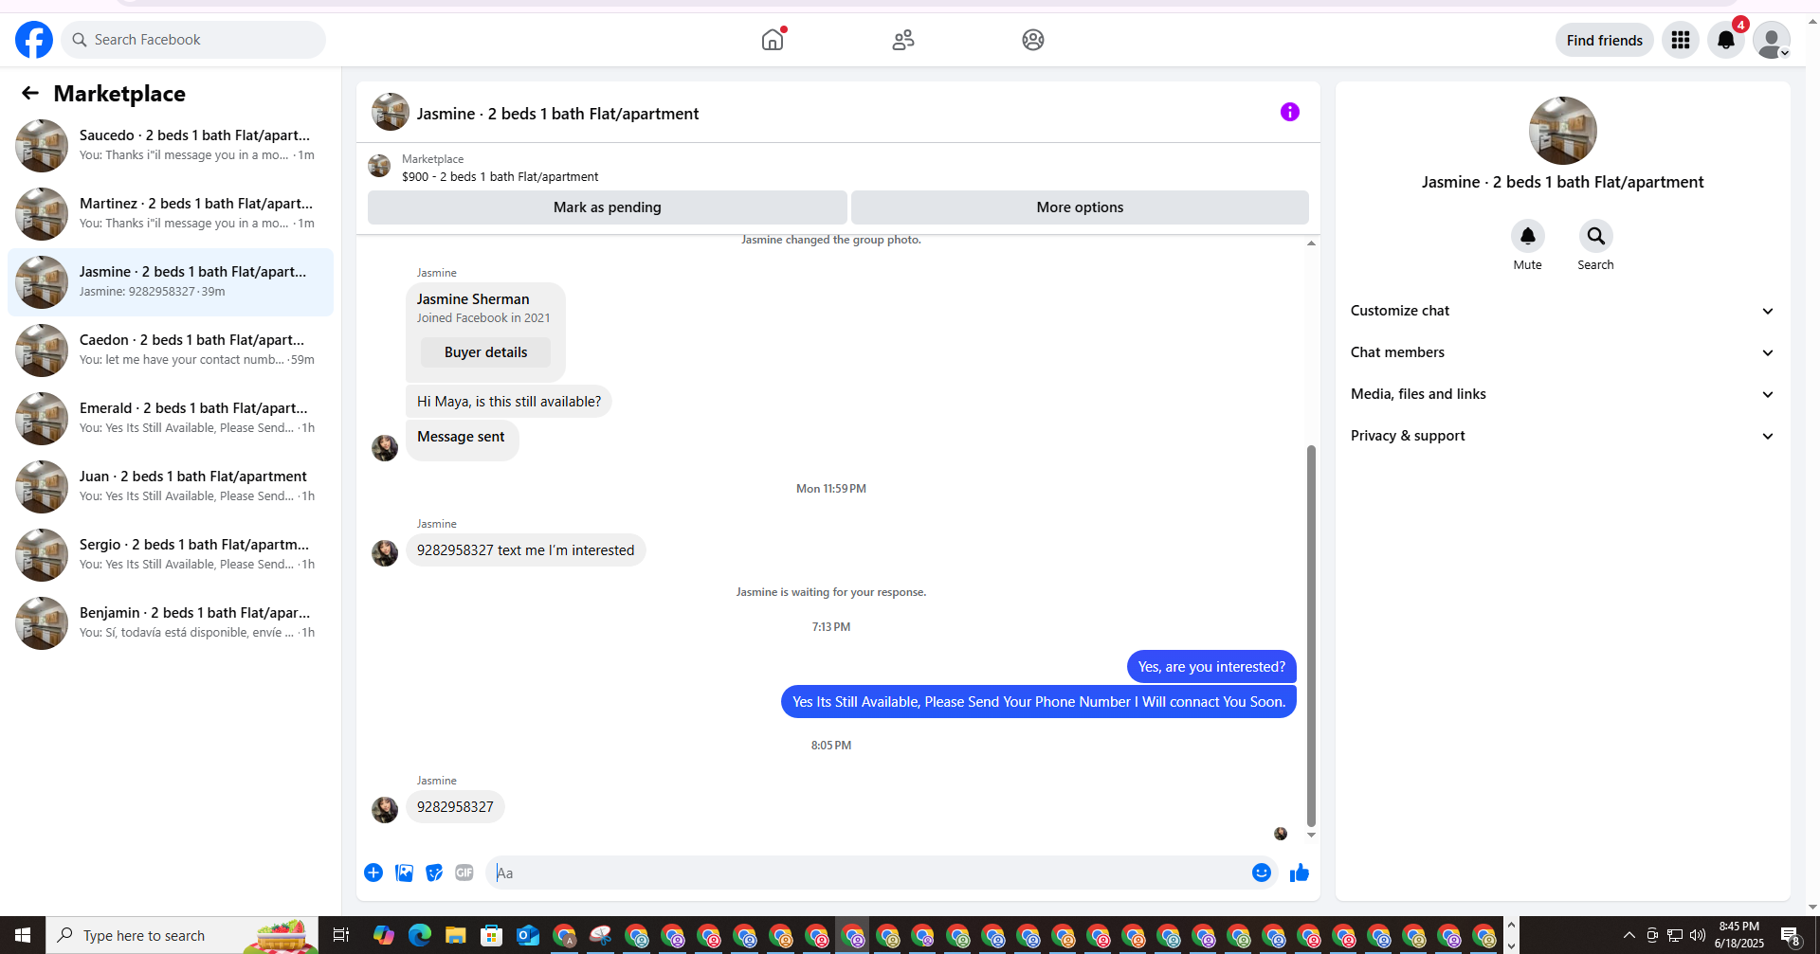1820x954 pixels.
Task: Click the chat scrollbar thumb
Action: 1311,636
